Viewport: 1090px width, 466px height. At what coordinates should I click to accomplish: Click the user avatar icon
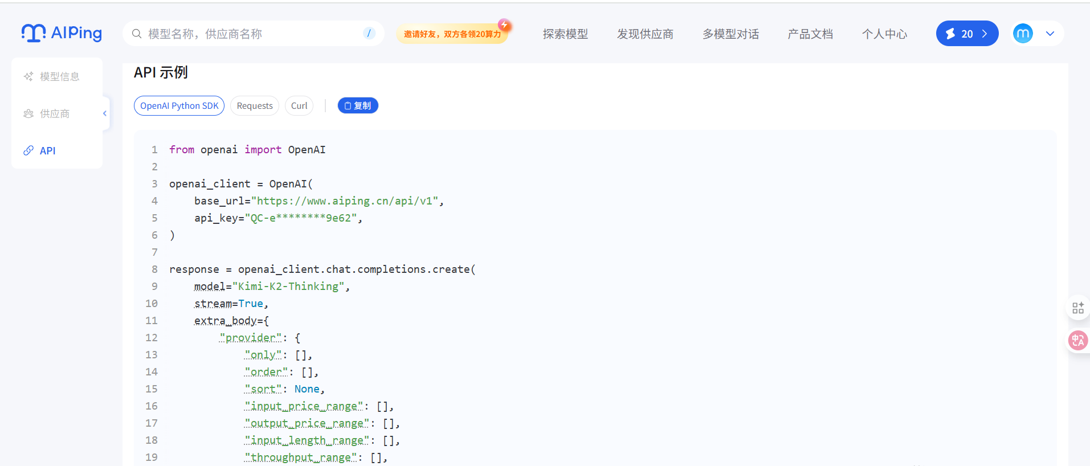pos(1023,34)
